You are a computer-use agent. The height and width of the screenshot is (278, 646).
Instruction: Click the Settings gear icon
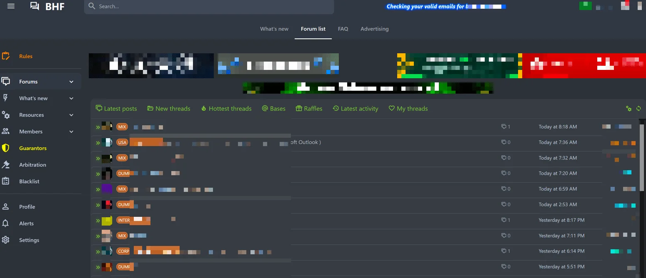tap(5, 240)
